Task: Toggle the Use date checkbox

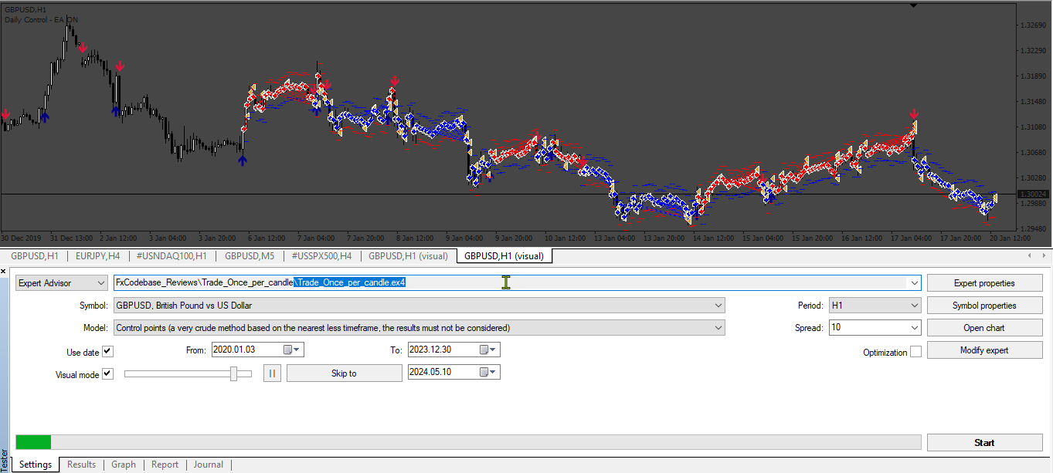Action: [x=107, y=352]
